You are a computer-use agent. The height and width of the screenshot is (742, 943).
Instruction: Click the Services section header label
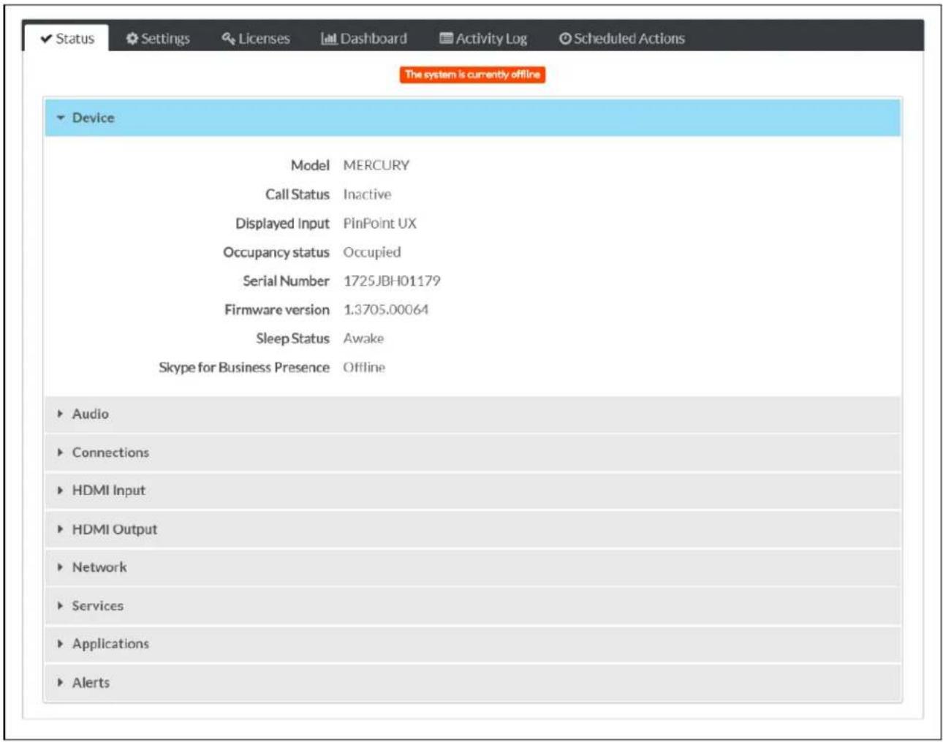[x=97, y=606]
